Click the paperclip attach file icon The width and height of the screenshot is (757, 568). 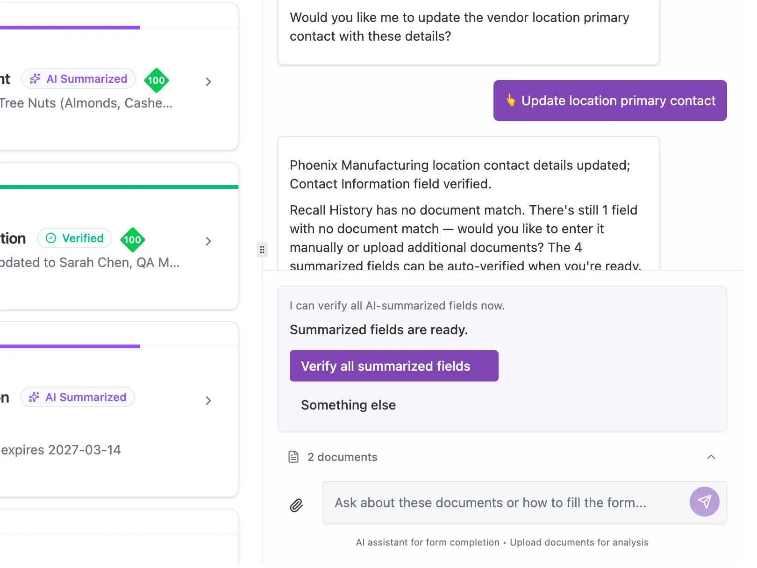[296, 505]
